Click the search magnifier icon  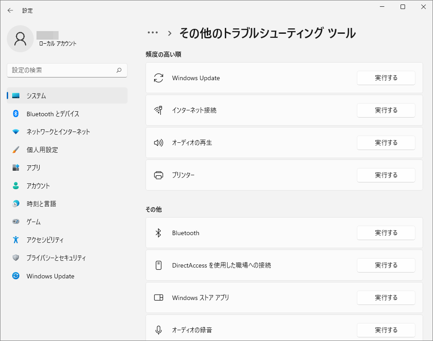119,70
